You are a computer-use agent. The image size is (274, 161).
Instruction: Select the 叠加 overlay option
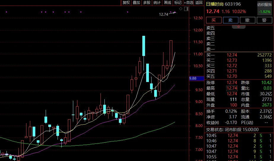(136, 3)
